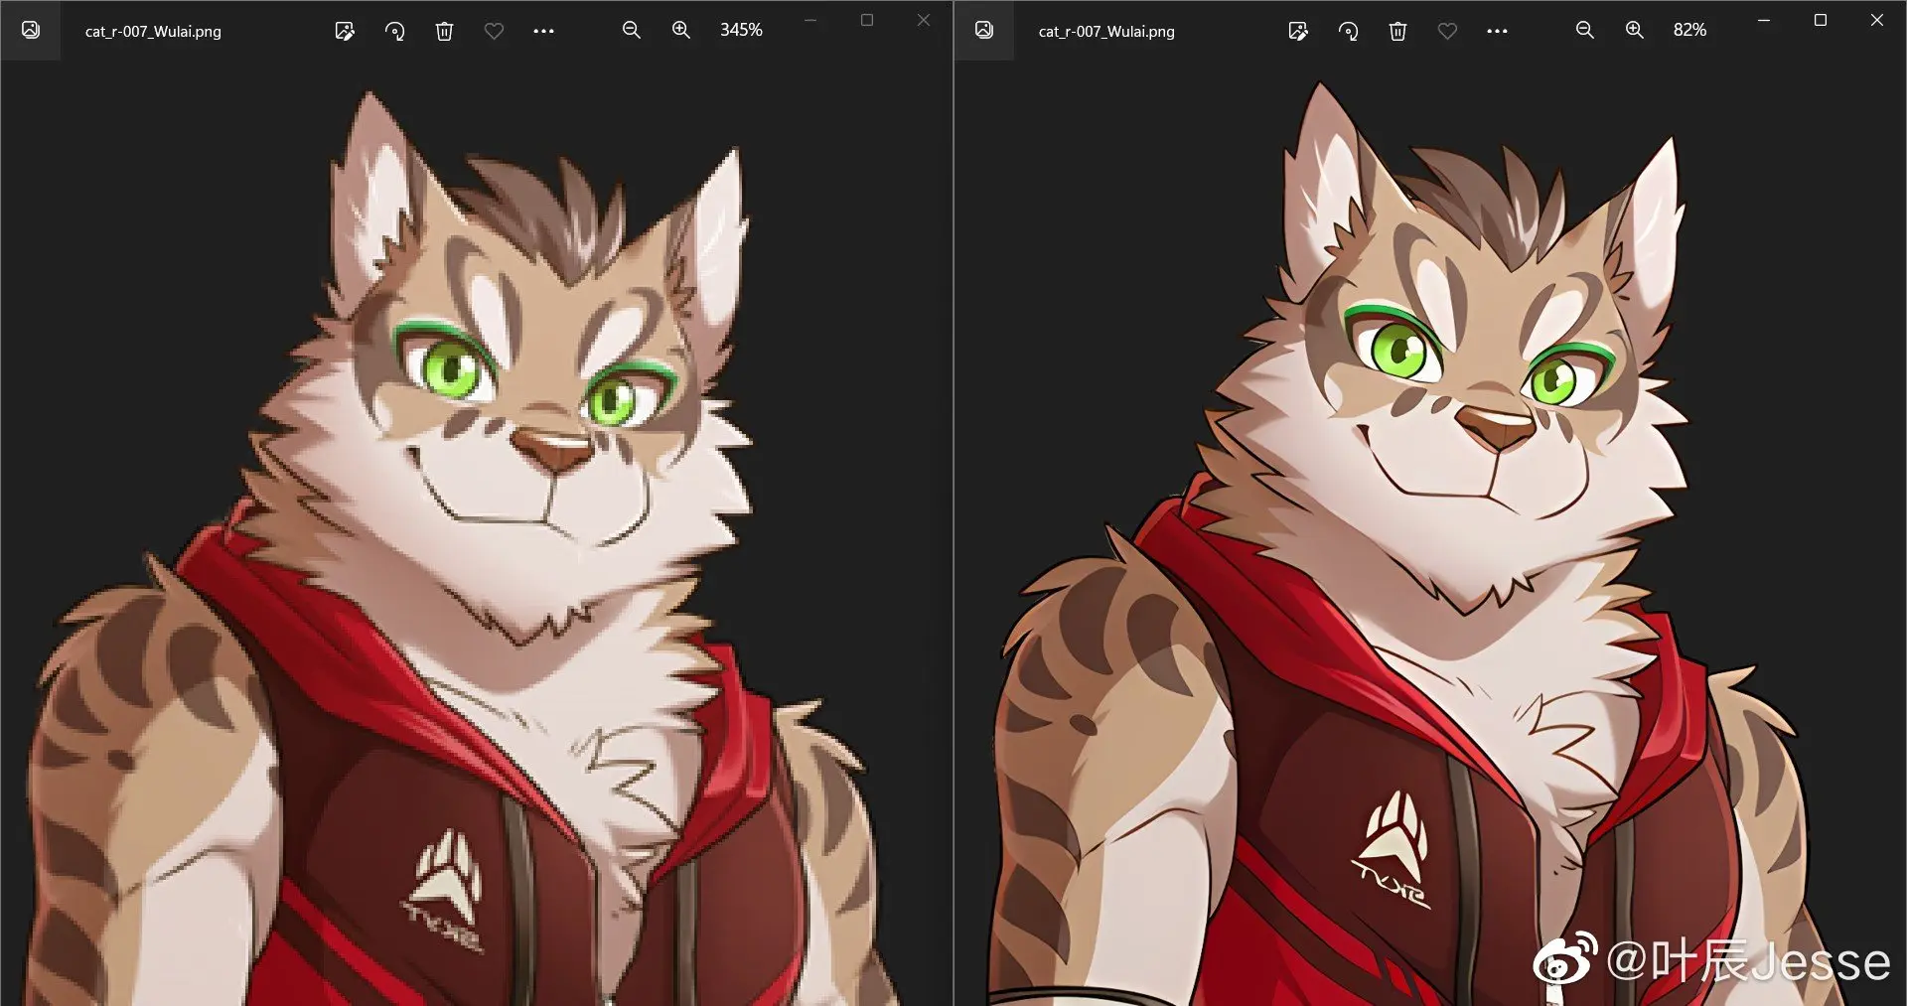The width and height of the screenshot is (1907, 1006).
Task: Open Edit image tool in right window
Action: click(1298, 31)
